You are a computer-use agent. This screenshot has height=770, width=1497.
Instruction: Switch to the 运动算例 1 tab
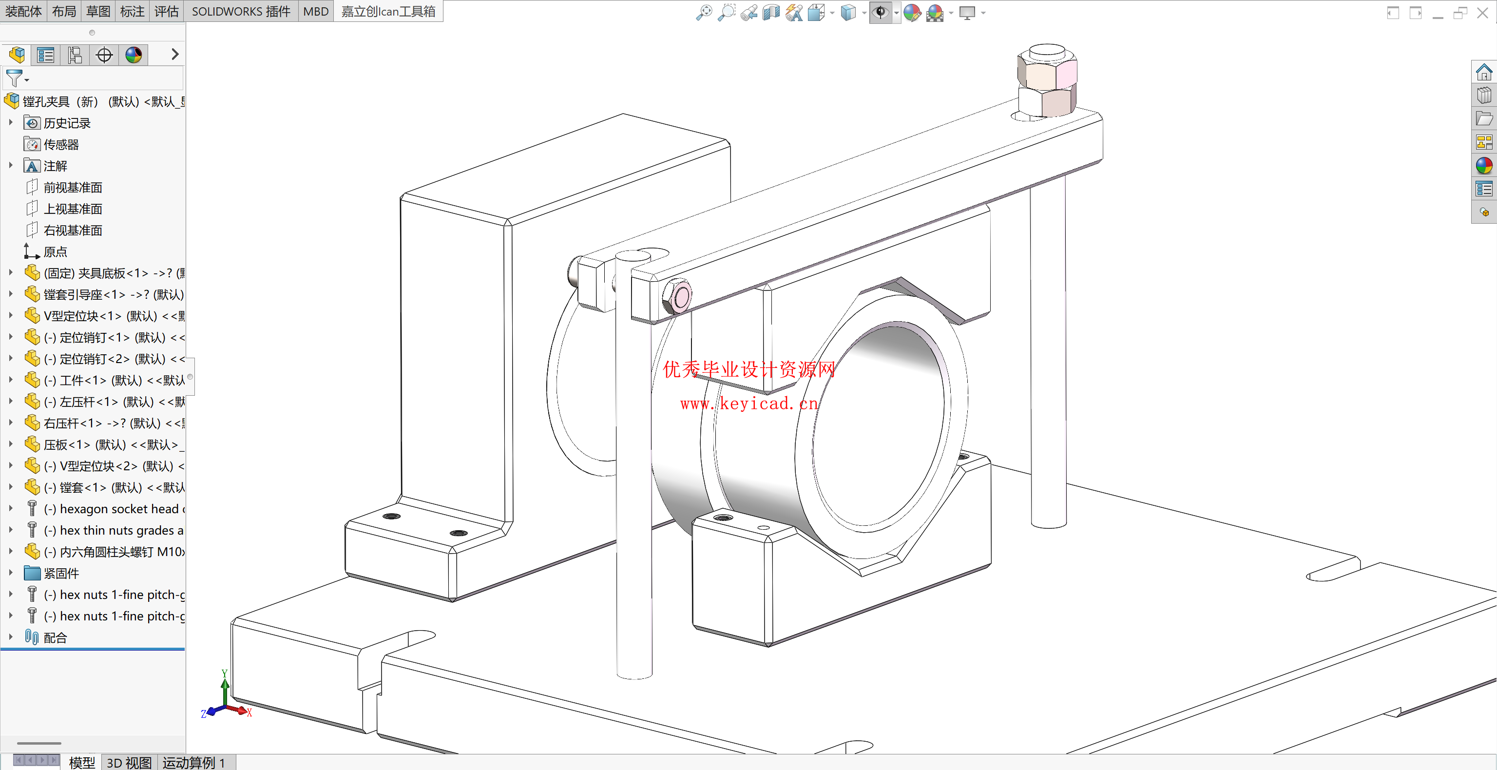point(194,762)
